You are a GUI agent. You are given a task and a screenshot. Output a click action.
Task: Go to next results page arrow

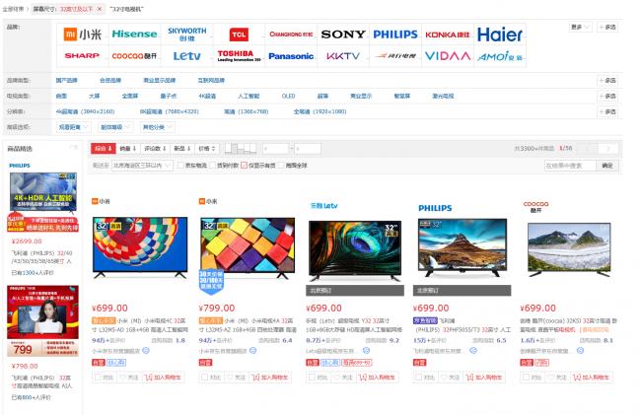tap(607, 149)
